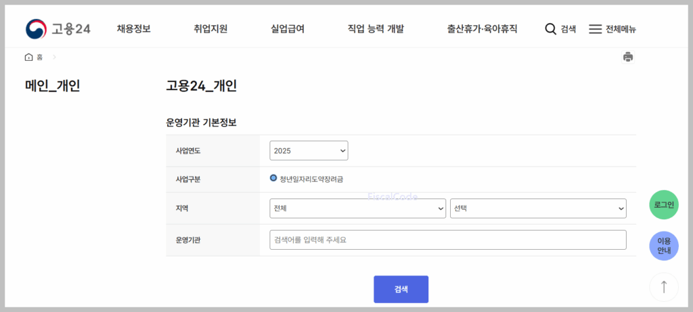Click the printer icon
Viewport: 693px width, 312px height.
pyautogui.click(x=628, y=57)
